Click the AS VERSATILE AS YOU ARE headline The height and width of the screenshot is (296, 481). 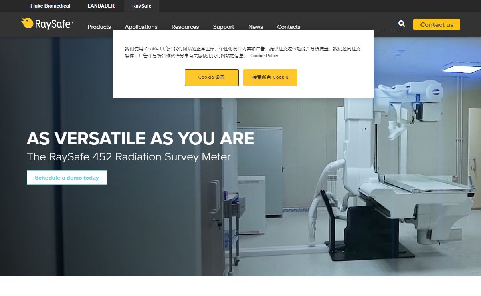pyautogui.click(x=140, y=138)
